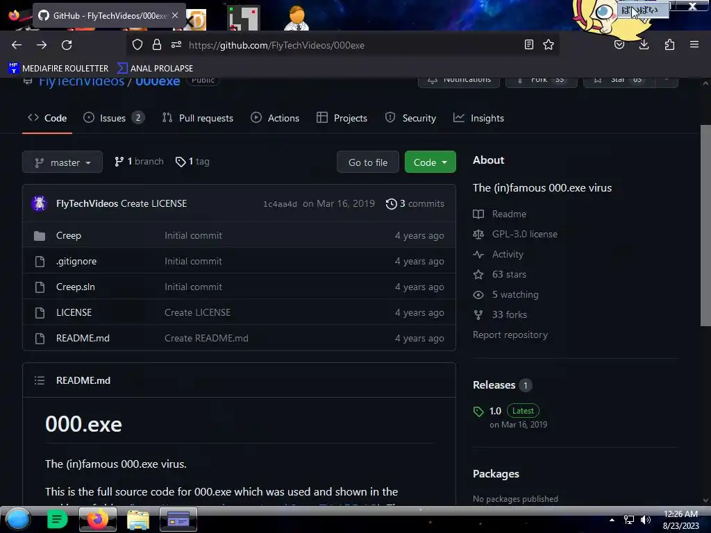Open the .gitignore file

click(x=76, y=262)
